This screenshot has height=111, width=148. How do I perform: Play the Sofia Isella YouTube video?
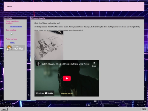pos(67,78)
